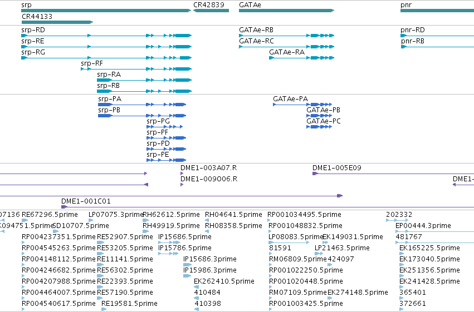Click the srp-PF protein label
474x312 pixels.
(157, 132)
